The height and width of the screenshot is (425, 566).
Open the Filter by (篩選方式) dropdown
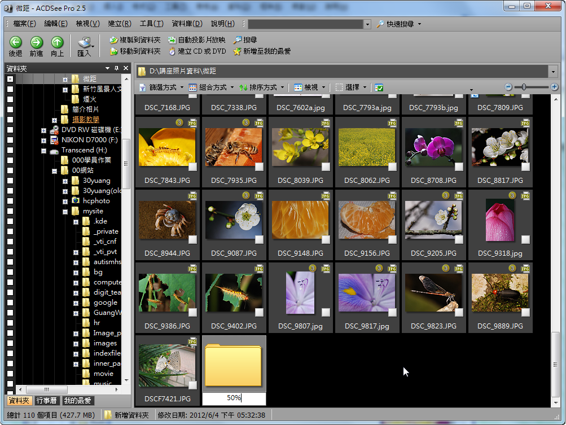[161, 87]
